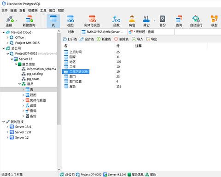221x177 pixels.
Task: Open the 连接 (Connection) toolbar icon
Action: (x=9, y=21)
